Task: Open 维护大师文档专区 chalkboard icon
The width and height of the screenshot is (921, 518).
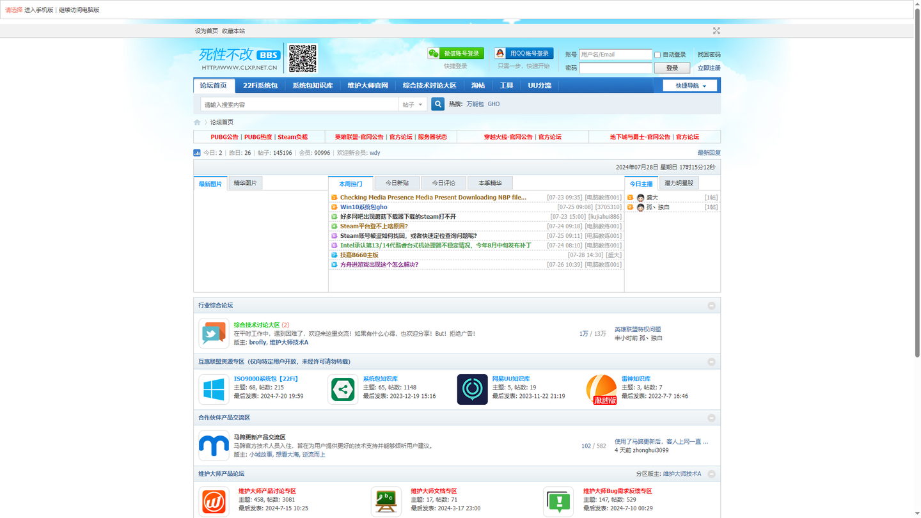Action: pyautogui.click(x=386, y=502)
